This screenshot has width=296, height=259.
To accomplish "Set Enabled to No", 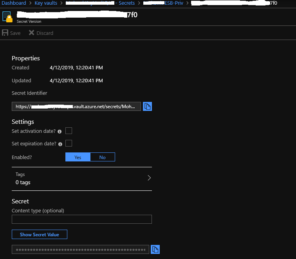I will click(x=103, y=157).
